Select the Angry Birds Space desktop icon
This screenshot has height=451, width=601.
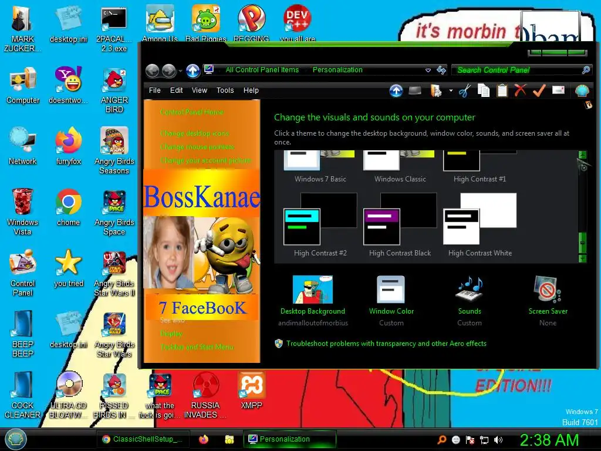(x=114, y=211)
